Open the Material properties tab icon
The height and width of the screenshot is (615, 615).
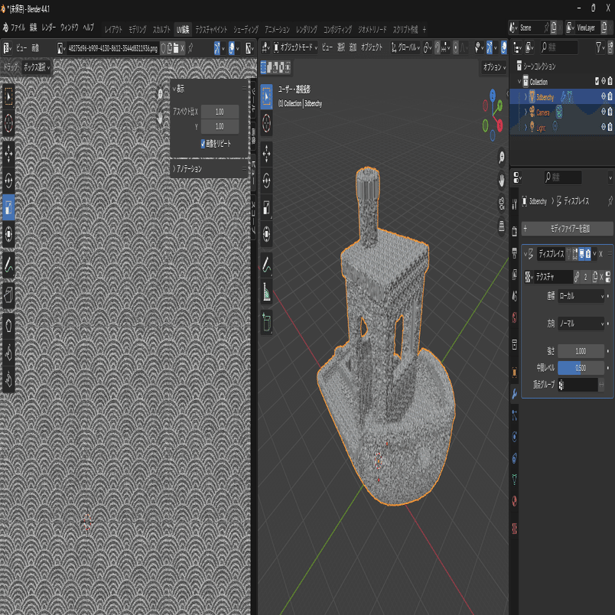pos(515,501)
